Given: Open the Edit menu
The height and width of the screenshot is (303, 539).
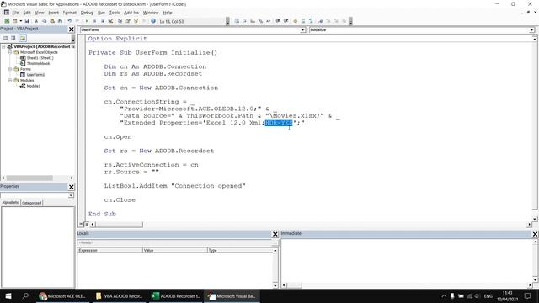Looking at the screenshot, I should (27, 13).
